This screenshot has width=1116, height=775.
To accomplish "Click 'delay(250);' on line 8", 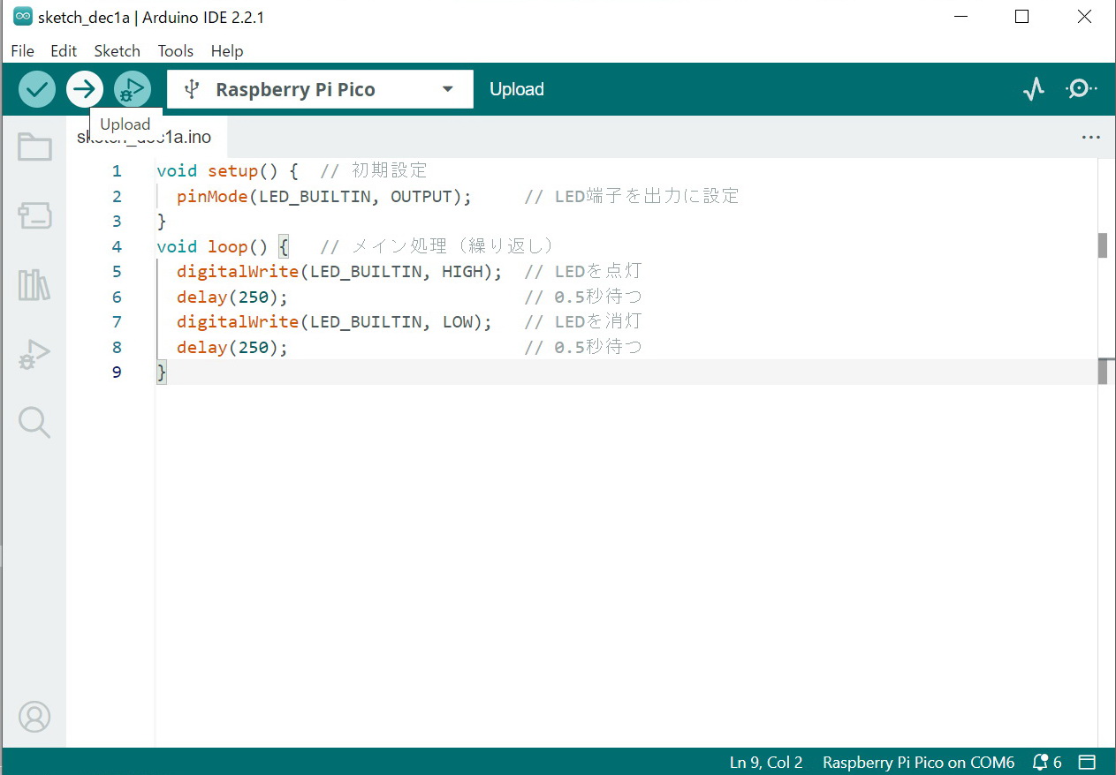I will point(232,347).
